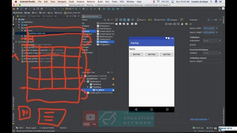Click the device Home circle button in the preview
237x133 pixels.
[x=151, y=109]
